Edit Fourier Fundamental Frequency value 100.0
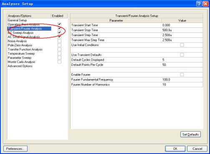Viewport: 210px width, 154px height. pos(182,79)
